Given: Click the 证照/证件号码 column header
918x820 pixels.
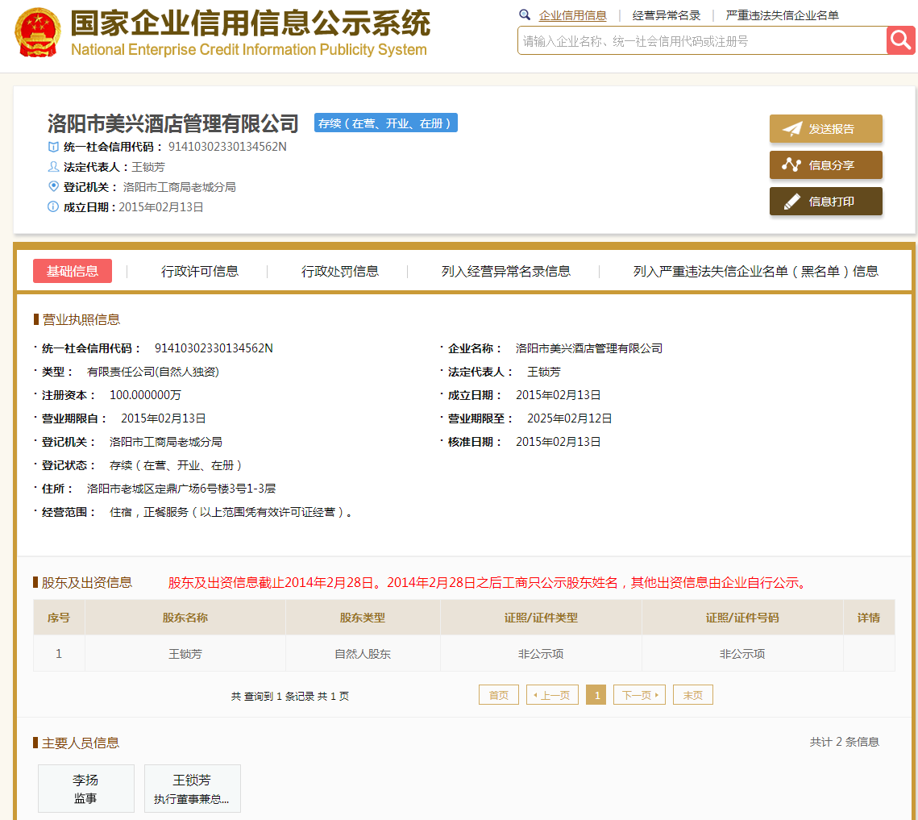Looking at the screenshot, I should 742,618.
